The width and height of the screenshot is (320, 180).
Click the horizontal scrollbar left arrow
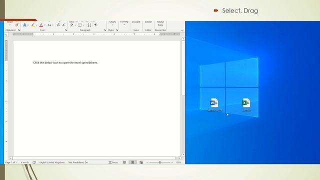click(x=11, y=158)
